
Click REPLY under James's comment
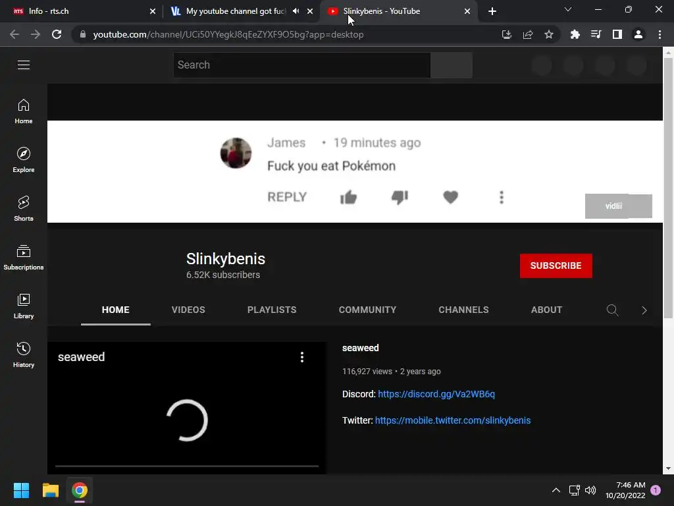point(287,197)
